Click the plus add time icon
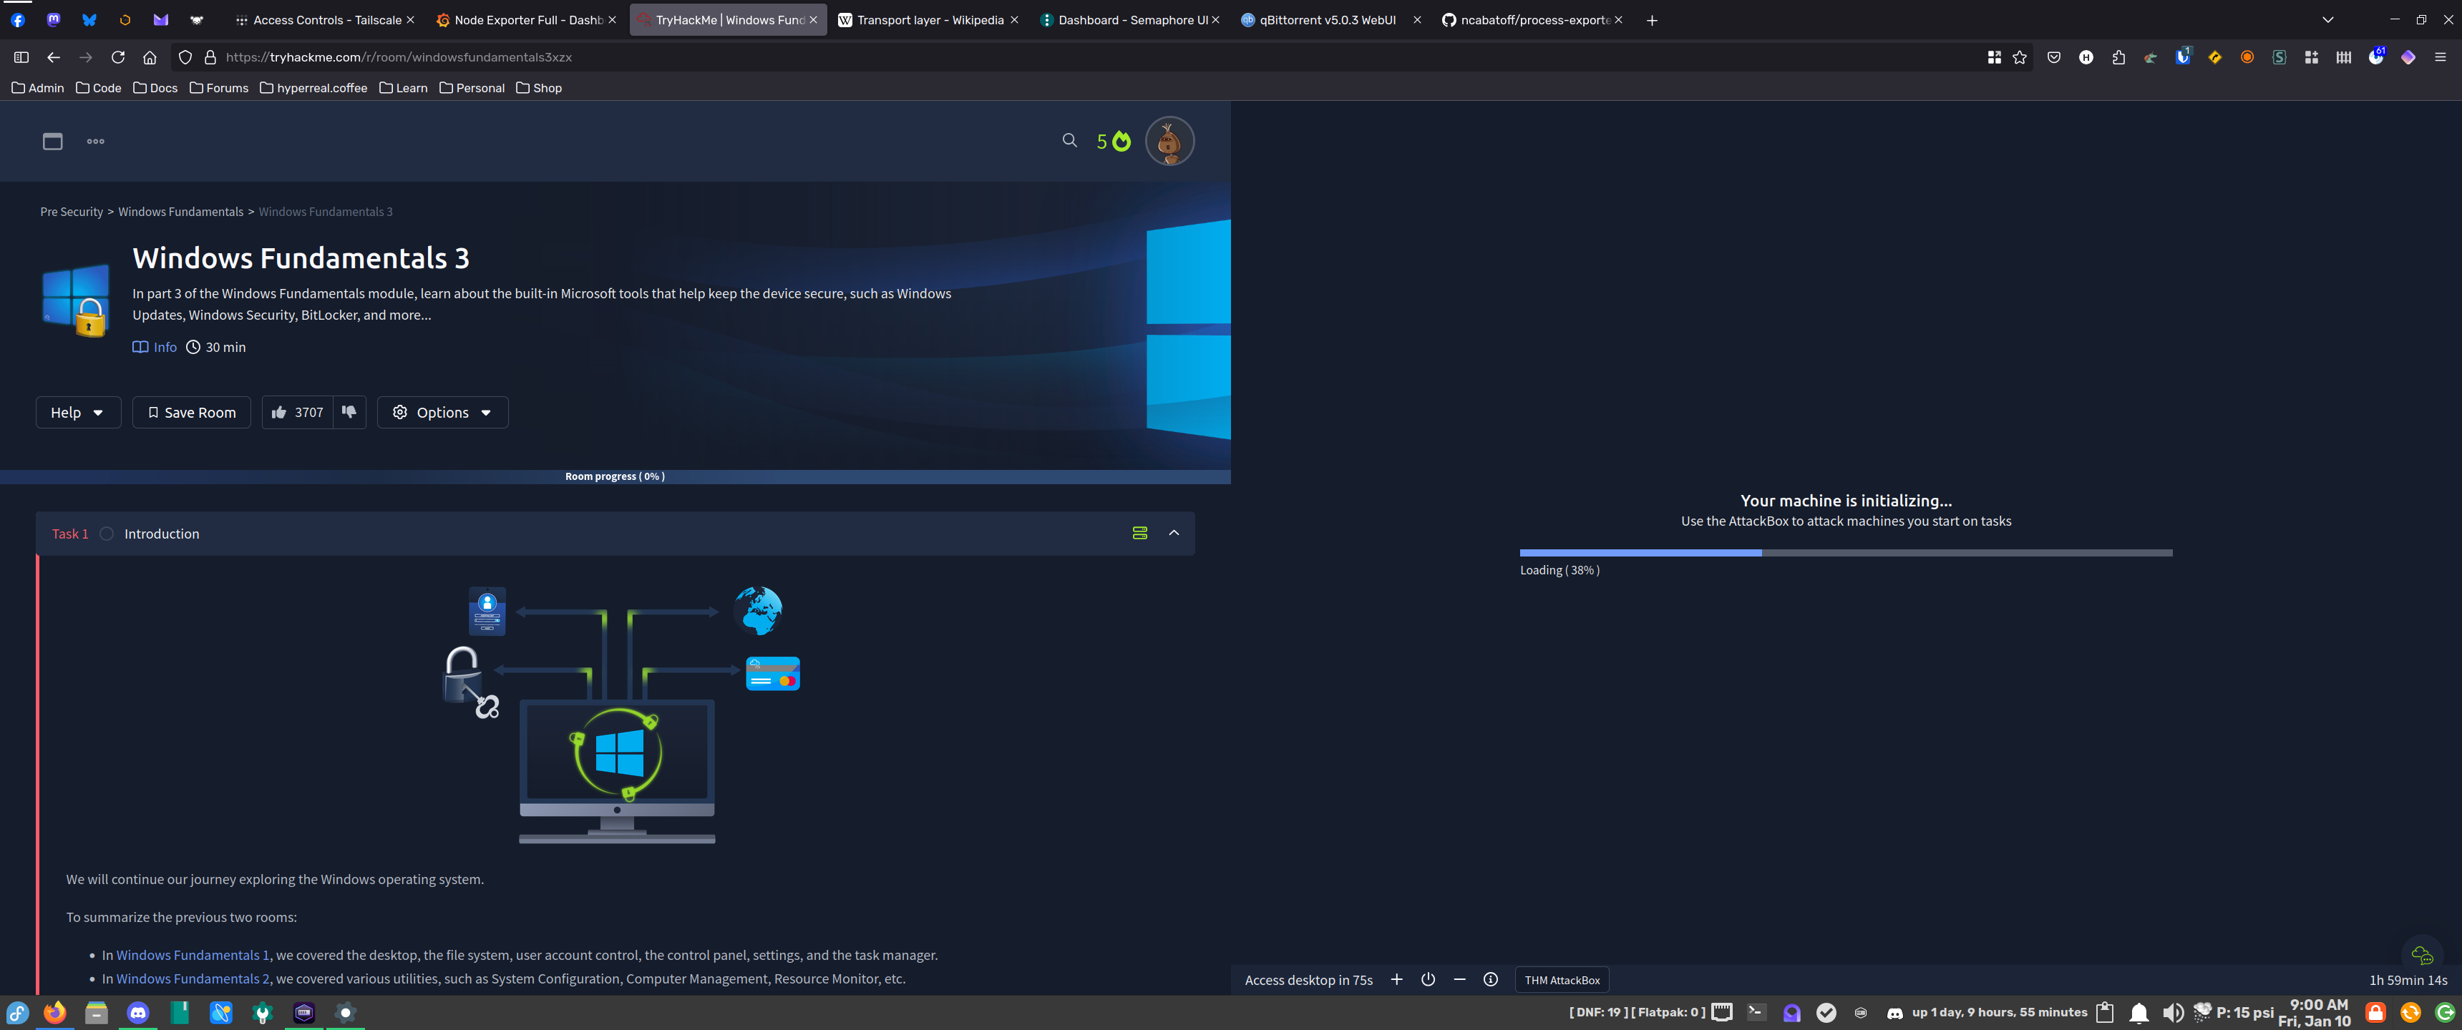 click(1396, 979)
